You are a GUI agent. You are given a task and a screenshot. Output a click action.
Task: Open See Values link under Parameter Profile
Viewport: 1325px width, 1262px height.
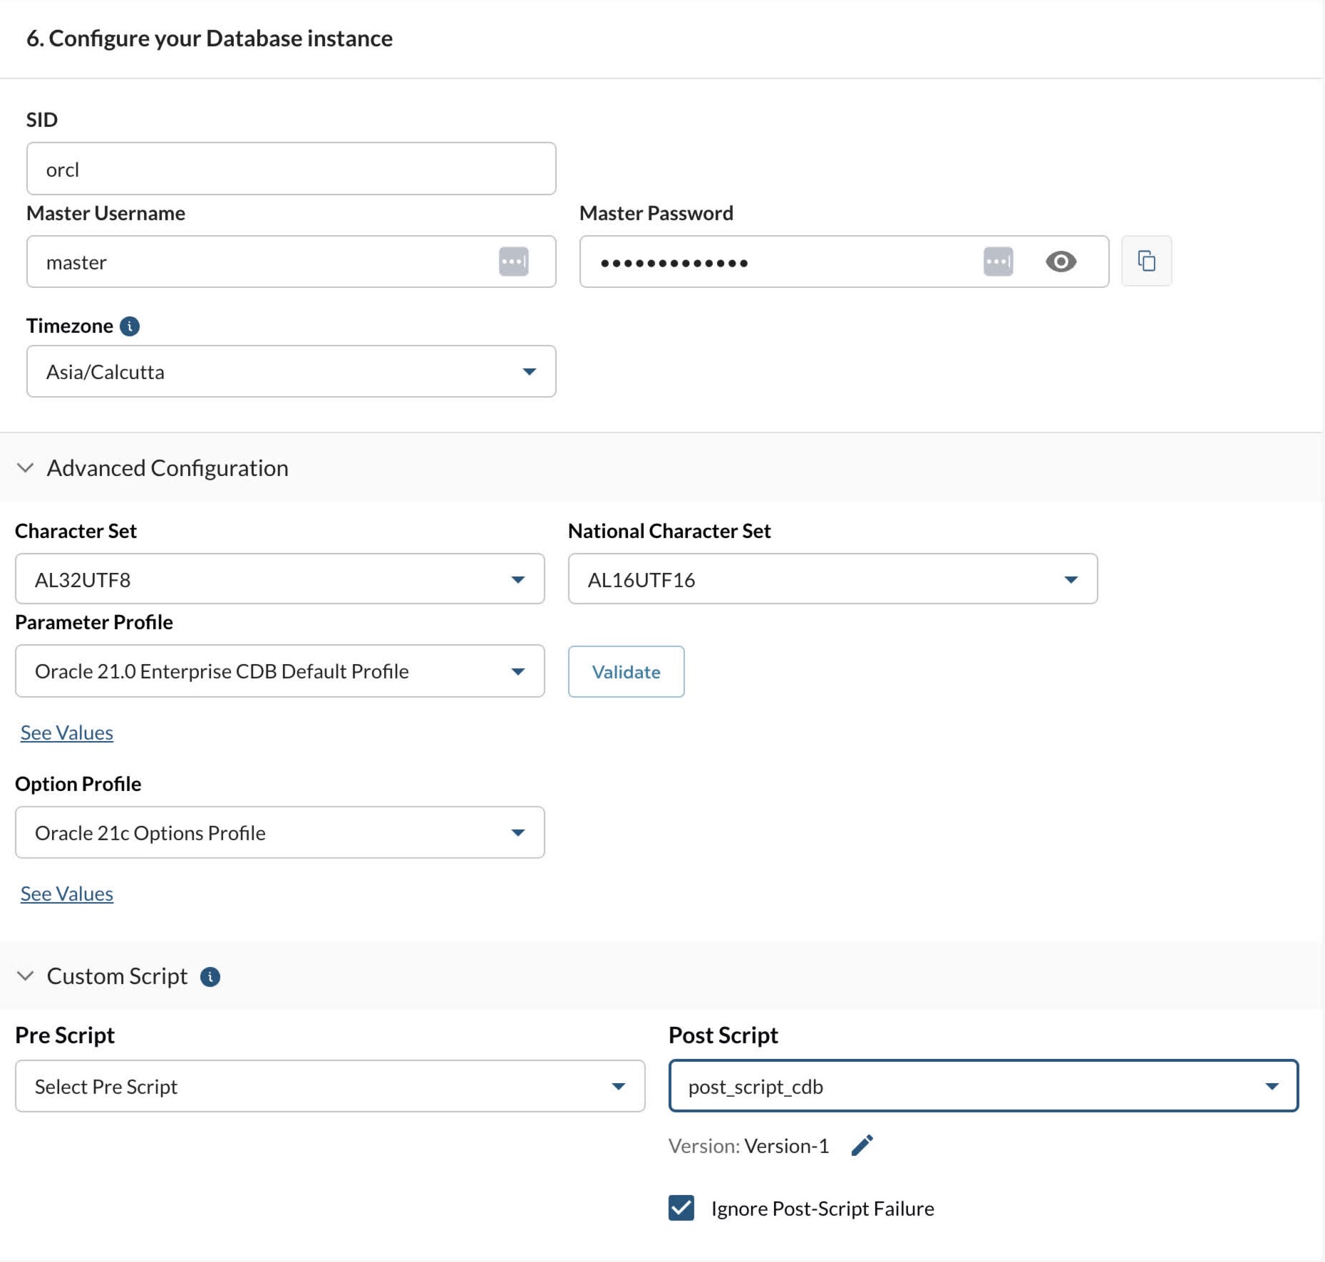pos(67,733)
